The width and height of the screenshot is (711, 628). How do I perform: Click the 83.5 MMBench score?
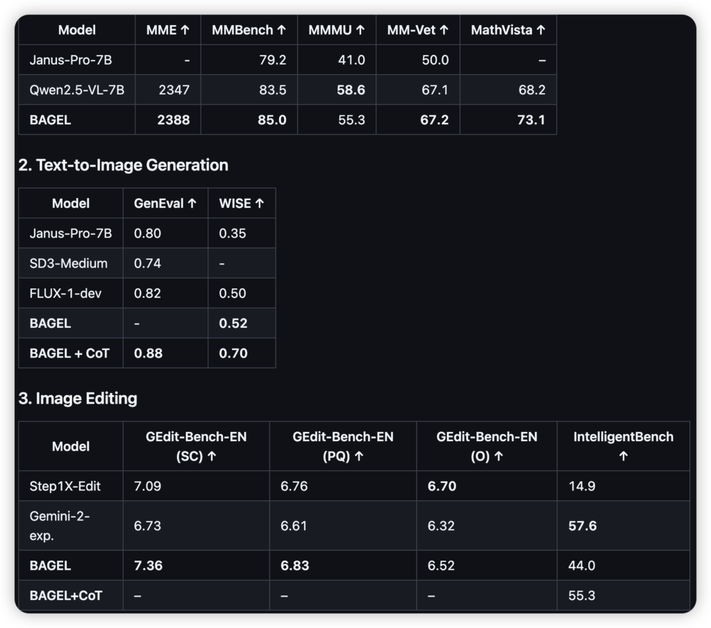[272, 90]
